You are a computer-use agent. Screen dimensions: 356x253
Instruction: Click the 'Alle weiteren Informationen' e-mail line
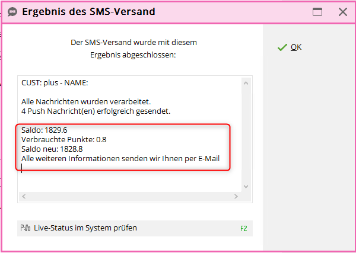pyautogui.click(x=120, y=159)
